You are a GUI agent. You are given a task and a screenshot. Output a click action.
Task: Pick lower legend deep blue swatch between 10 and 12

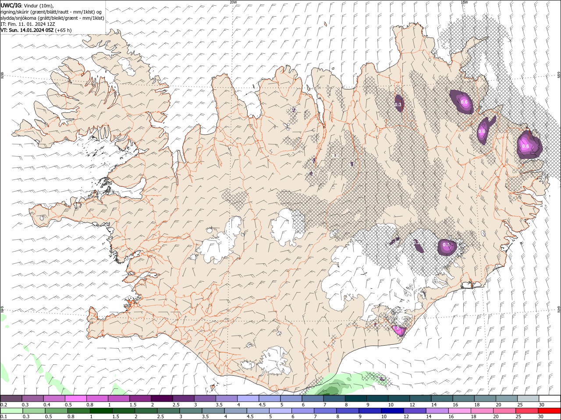pos(391,411)
